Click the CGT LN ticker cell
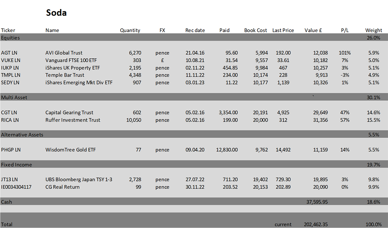Image resolution: width=388 pixels, height=228 pixels. coord(9,113)
